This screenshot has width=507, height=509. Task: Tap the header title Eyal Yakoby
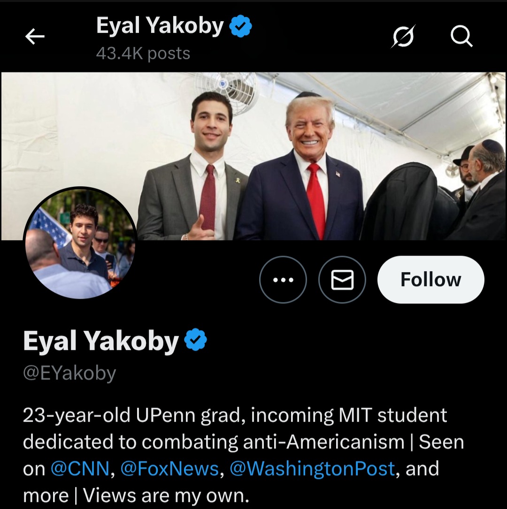point(160,26)
